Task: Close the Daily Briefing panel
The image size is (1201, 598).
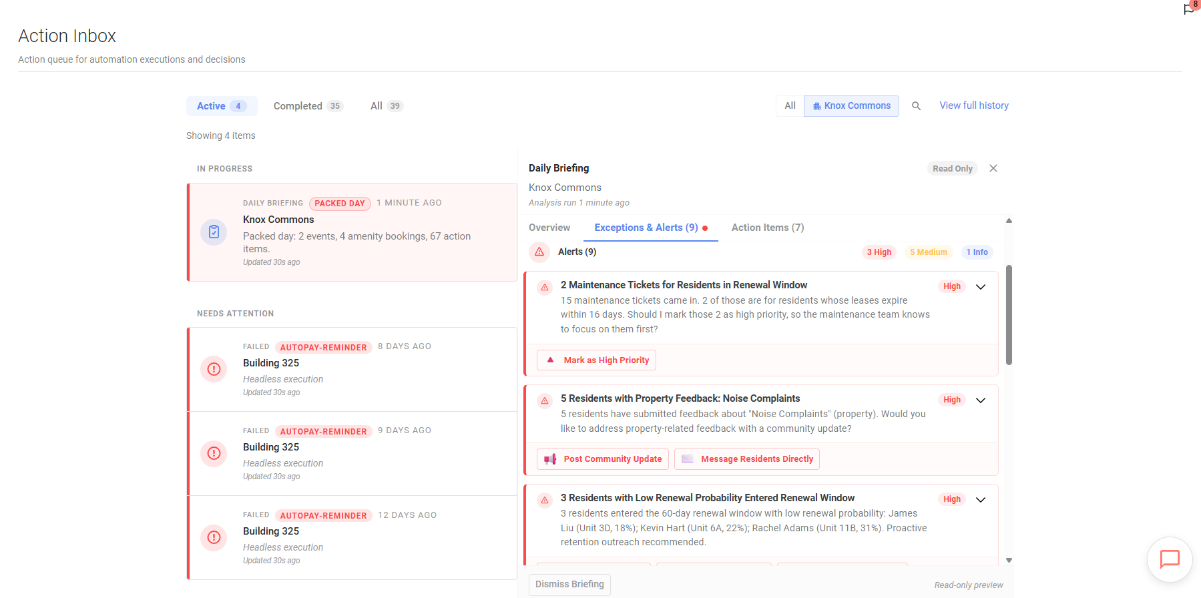Action: [993, 168]
